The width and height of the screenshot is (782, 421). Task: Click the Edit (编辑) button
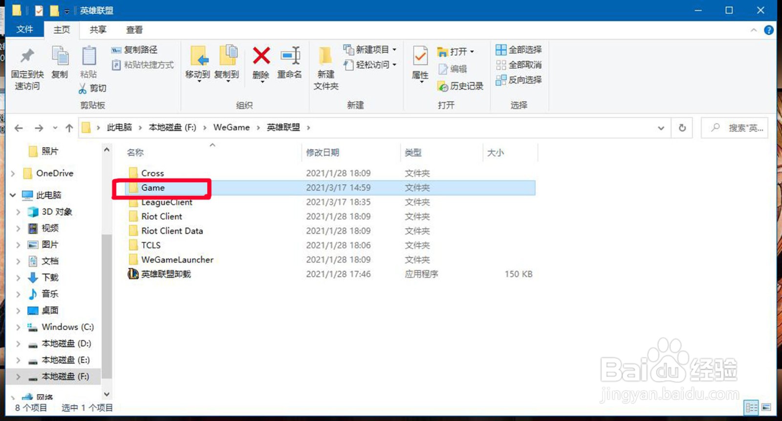pyautogui.click(x=453, y=69)
